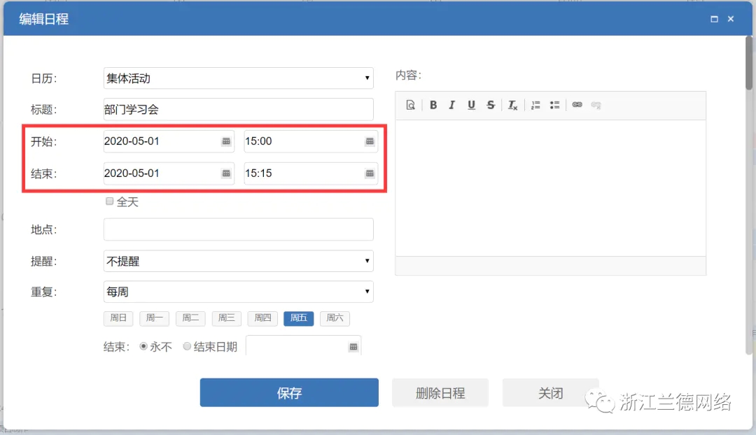
Task: Select the 结束日期 radio option
Action: click(187, 346)
